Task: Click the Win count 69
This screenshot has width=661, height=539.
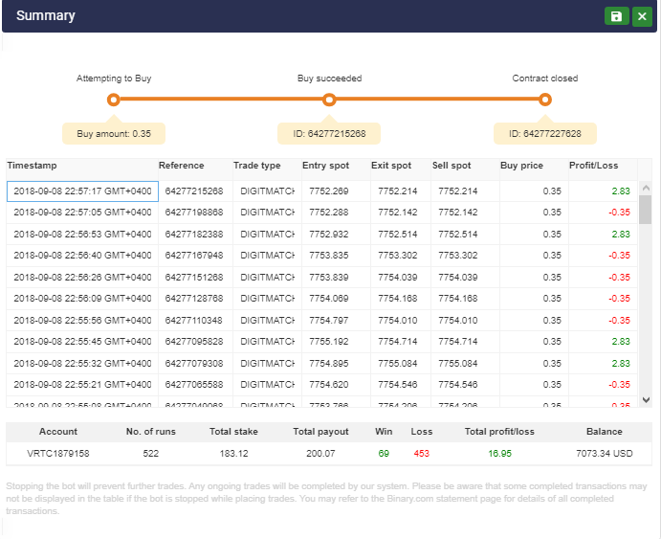Action: click(x=384, y=454)
